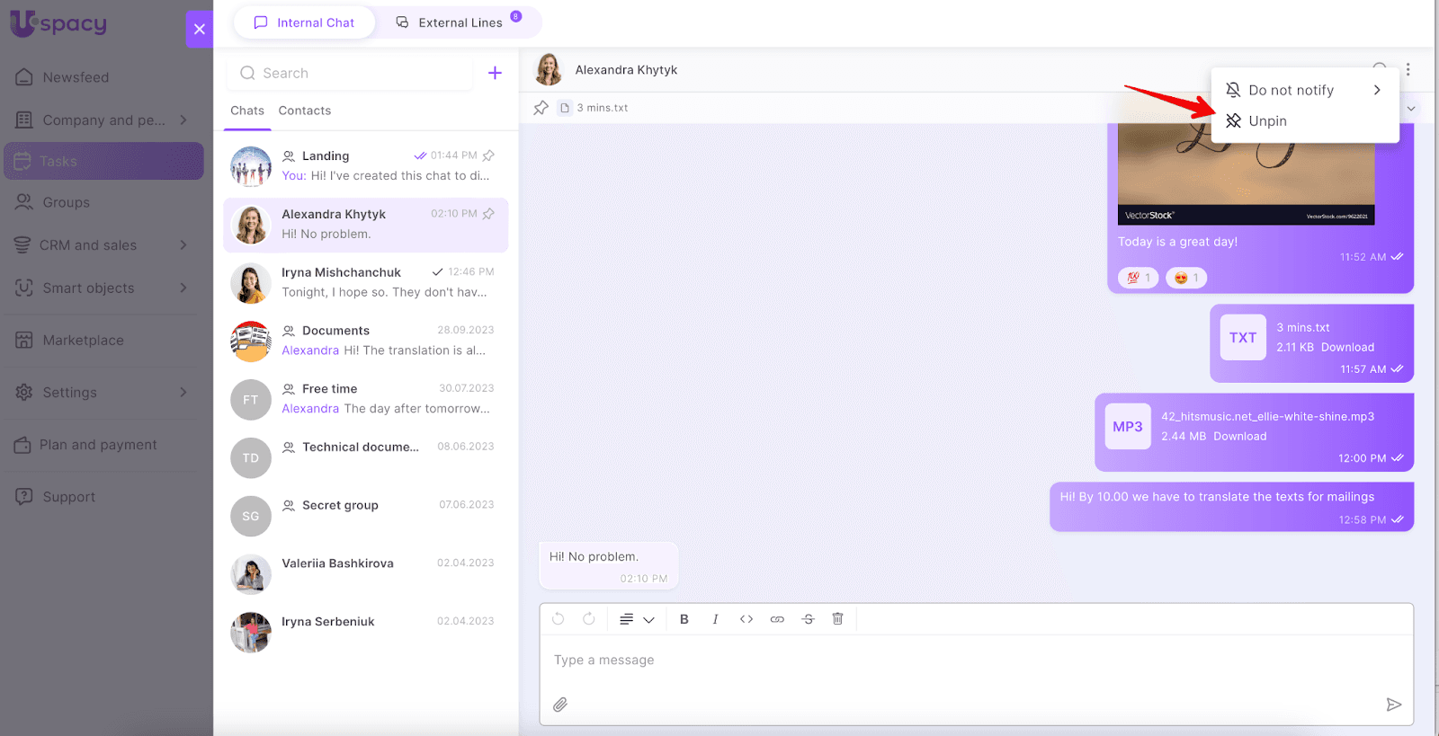Expand CRM and sales menu

click(x=183, y=245)
